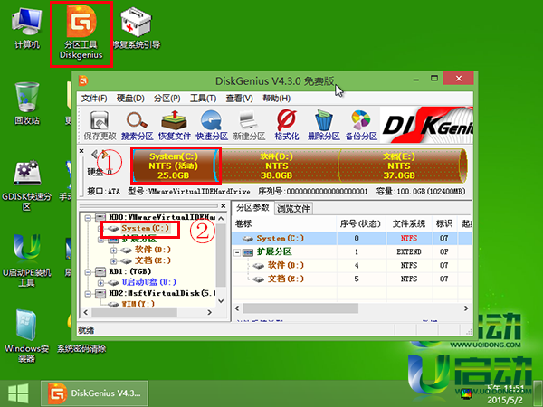The width and height of the screenshot is (543, 407).
Task: Collapse the HD2:MsftVirtualDisk tree node
Action: click(x=88, y=293)
